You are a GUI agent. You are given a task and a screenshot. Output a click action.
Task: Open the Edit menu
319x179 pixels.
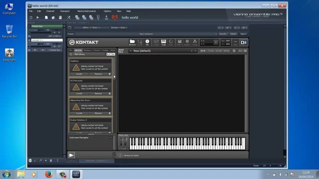pyautogui.click(x=39, y=11)
